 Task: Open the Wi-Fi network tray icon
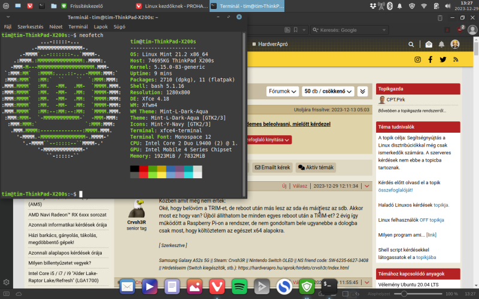(424, 6)
